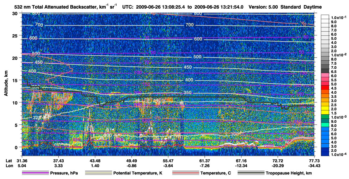Click the 'Lon' row label

pyautogui.click(x=9, y=166)
